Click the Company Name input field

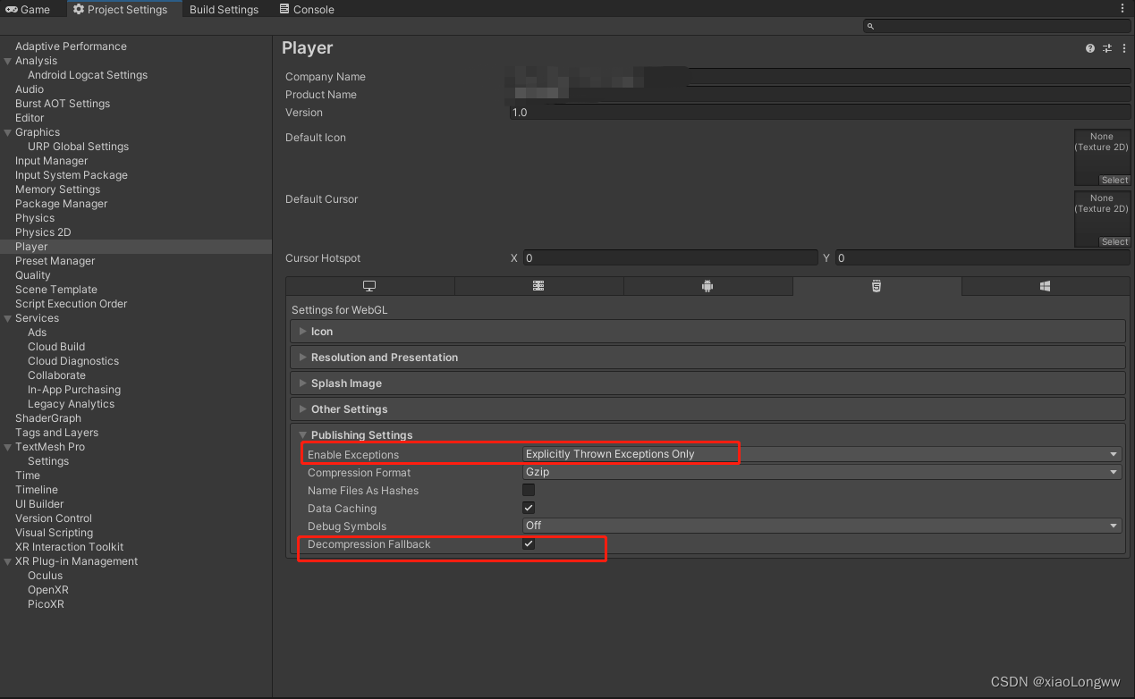pyautogui.click(x=819, y=77)
